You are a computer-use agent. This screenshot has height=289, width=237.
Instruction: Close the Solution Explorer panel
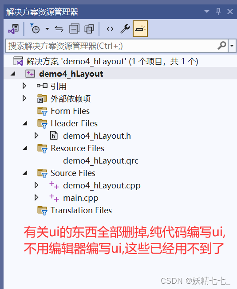pos(230,12)
